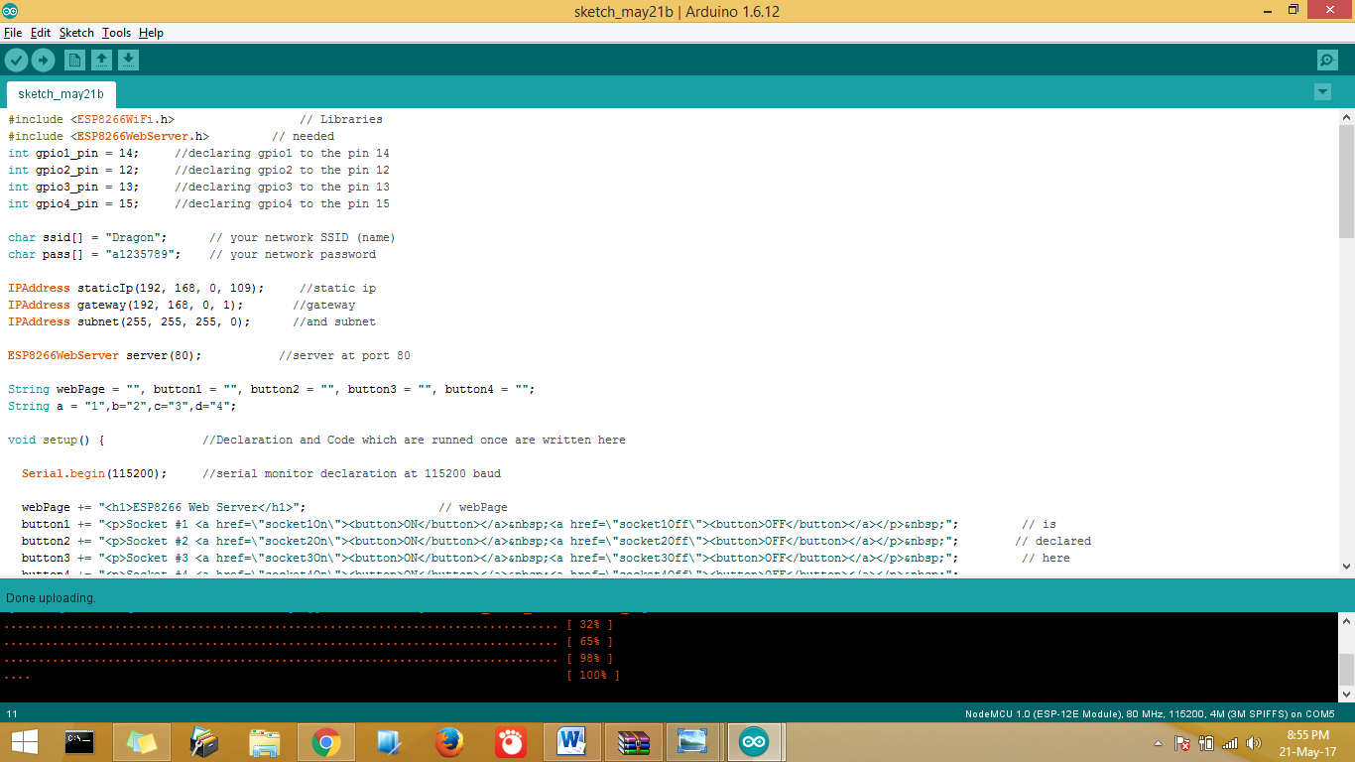Click the console scrollbar down arrow

pos(1346,694)
